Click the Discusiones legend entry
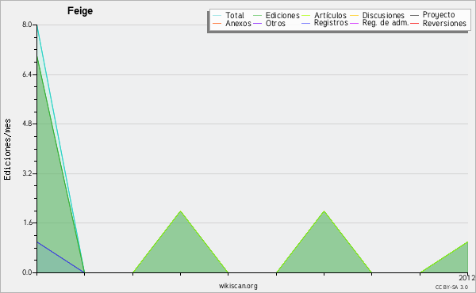This screenshot has width=476, height=293. pyautogui.click(x=383, y=15)
